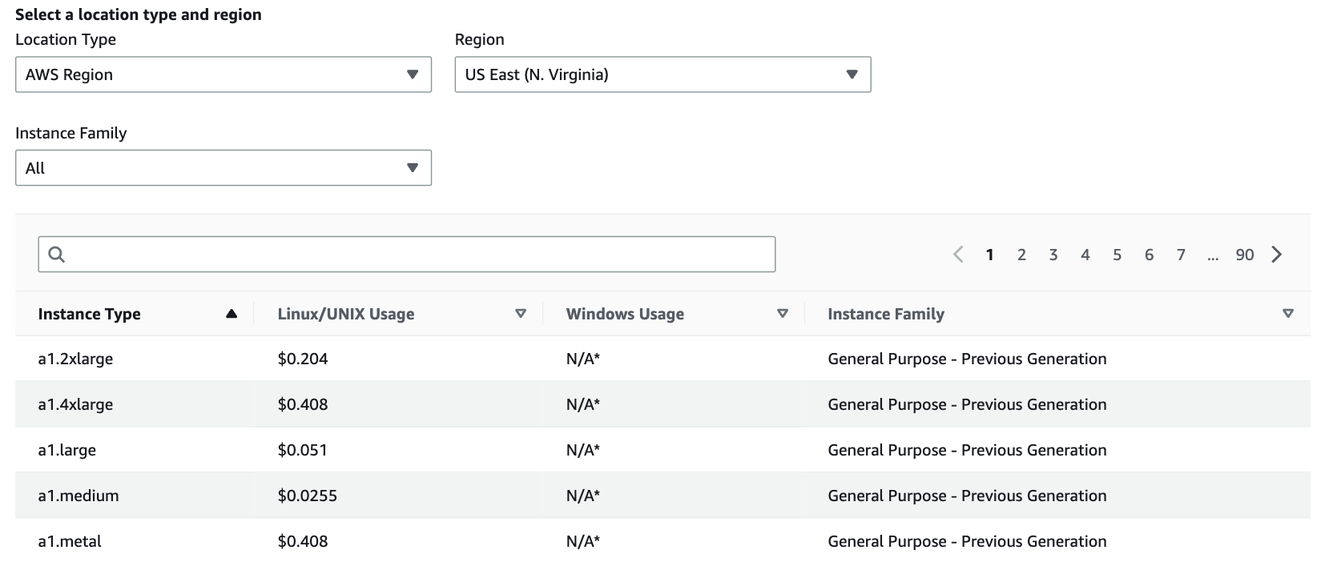Click the Instance Type column header
This screenshot has height=562, width=1333.
[x=89, y=314]
